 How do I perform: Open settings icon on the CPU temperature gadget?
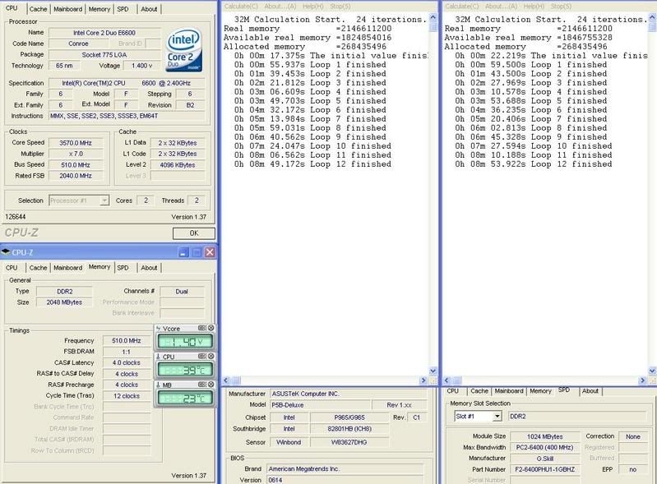point(202,357)
